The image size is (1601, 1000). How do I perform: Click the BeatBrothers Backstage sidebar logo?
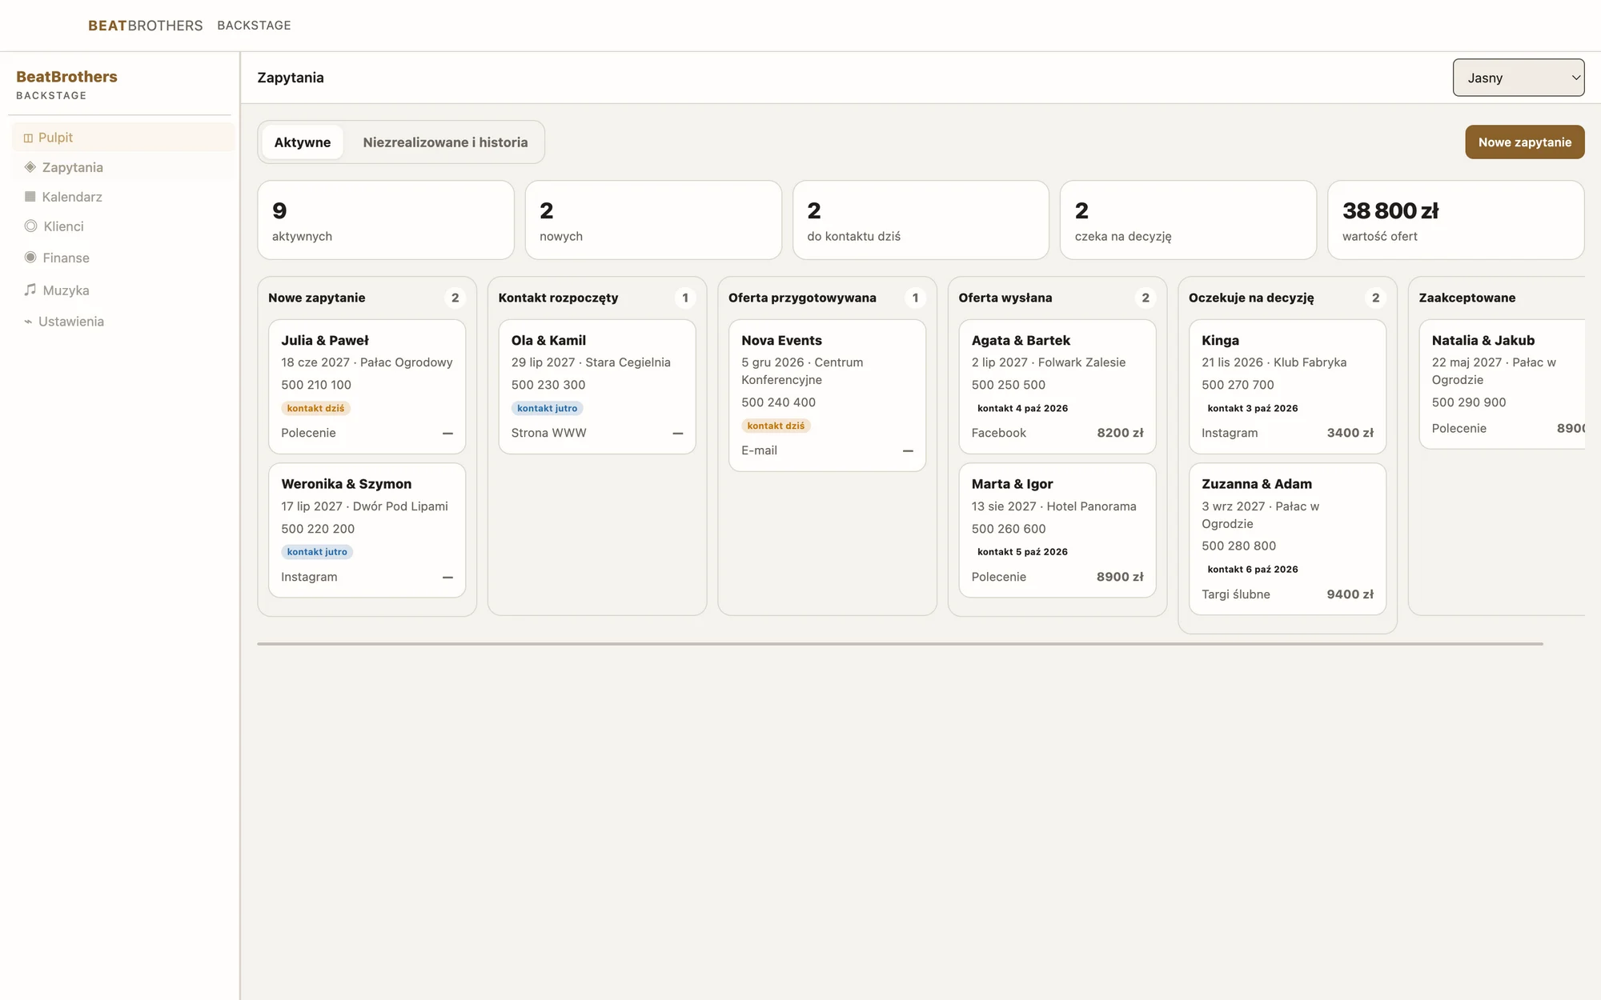pyautogui.click(x=66, y=85)
